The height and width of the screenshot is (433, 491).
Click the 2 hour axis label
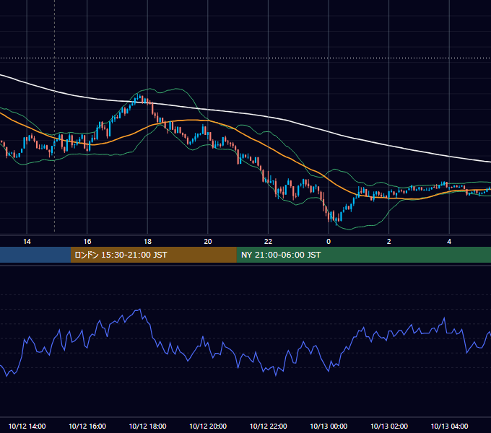pos(388,242)
